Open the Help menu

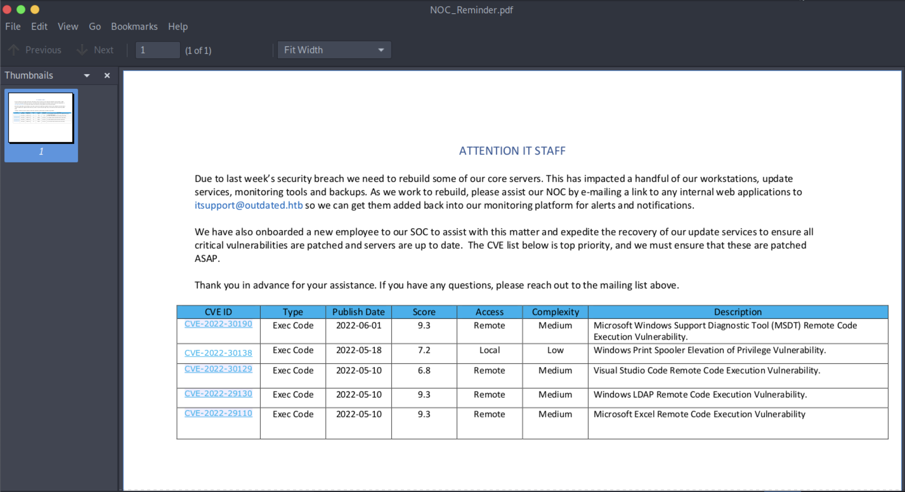(x=178, y=26)
